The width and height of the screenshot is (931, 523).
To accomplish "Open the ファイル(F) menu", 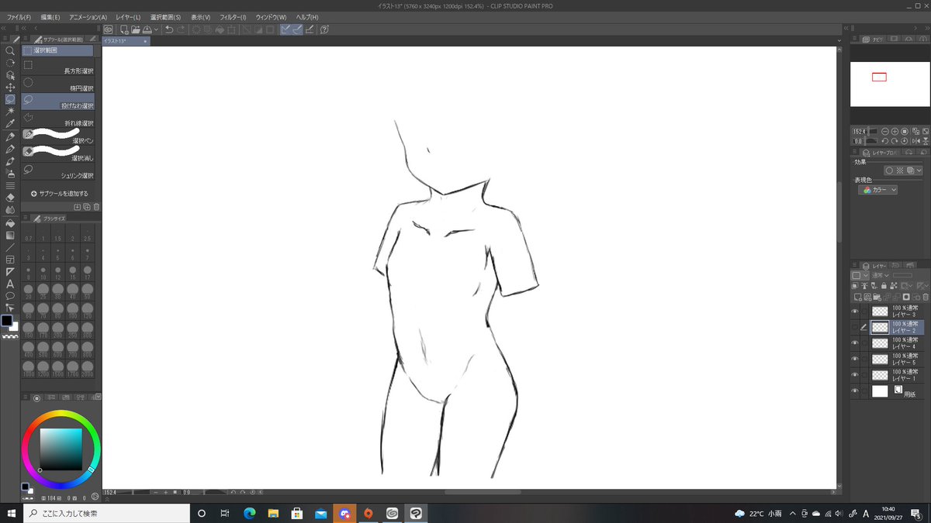I will click(x=19, y=17).
